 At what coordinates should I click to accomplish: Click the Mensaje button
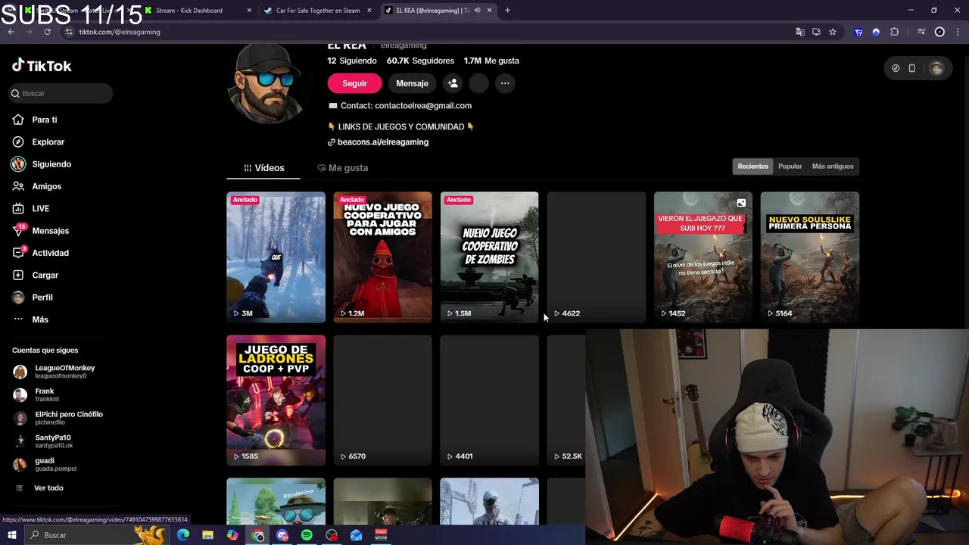(412, 83)
